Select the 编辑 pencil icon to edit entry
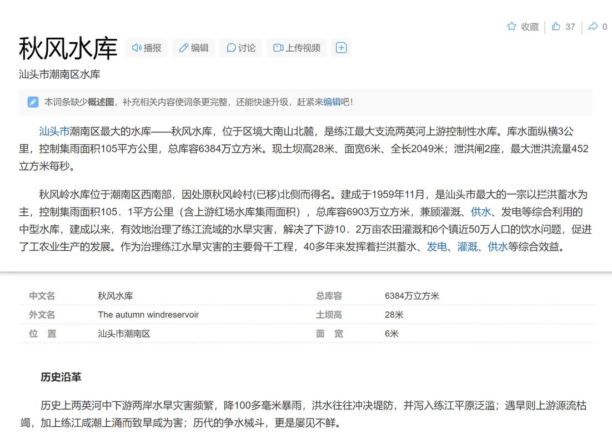Viewport: 612px width, 444px height. (183, 48)
